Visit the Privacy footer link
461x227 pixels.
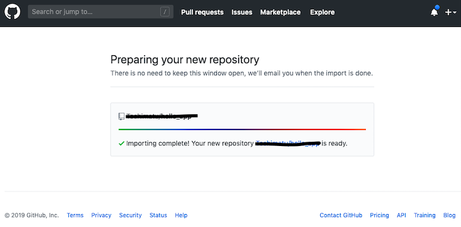[101, 215]
